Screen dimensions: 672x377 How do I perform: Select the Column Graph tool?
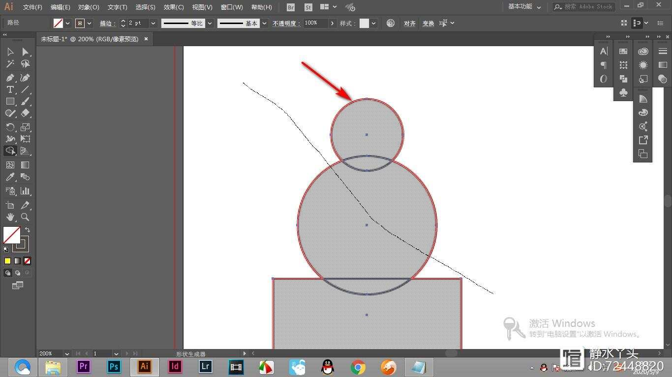[x=25, y=191]
